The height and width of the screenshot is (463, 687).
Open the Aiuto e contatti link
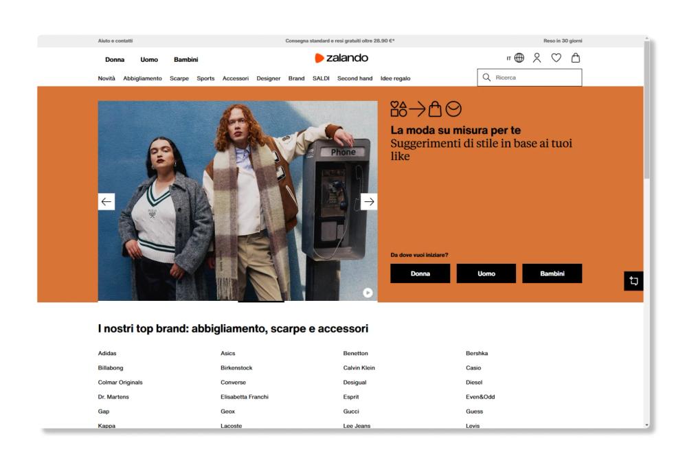(x=115, y=41)
